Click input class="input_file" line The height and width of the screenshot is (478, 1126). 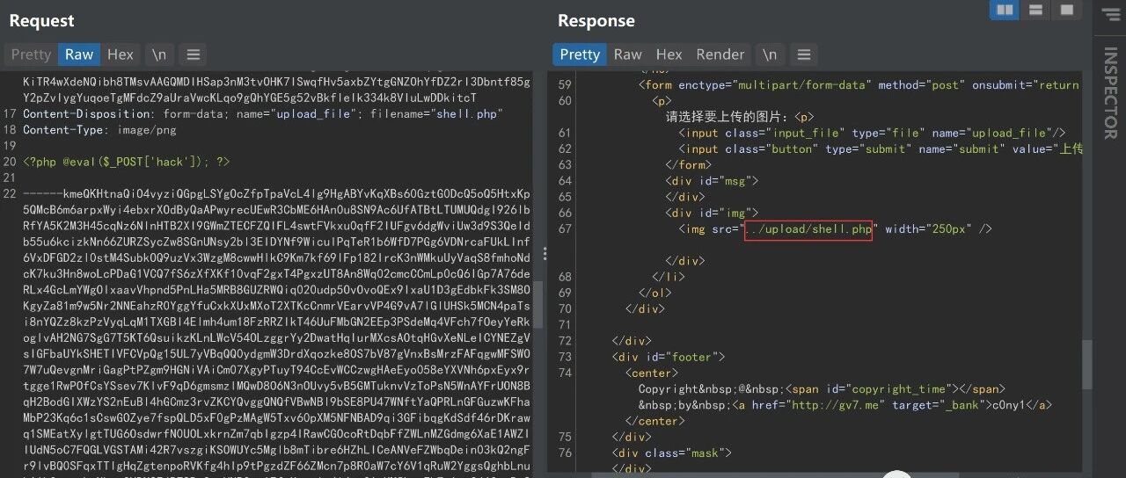[x=872, y=133]
